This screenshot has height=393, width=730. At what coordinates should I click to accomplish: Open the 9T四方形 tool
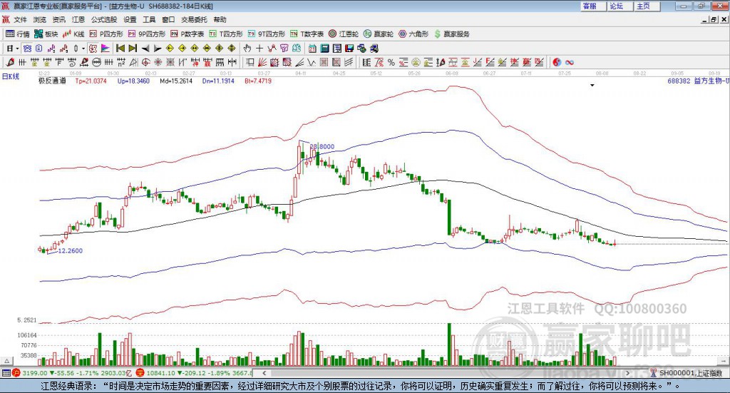[x=267, y=34]
